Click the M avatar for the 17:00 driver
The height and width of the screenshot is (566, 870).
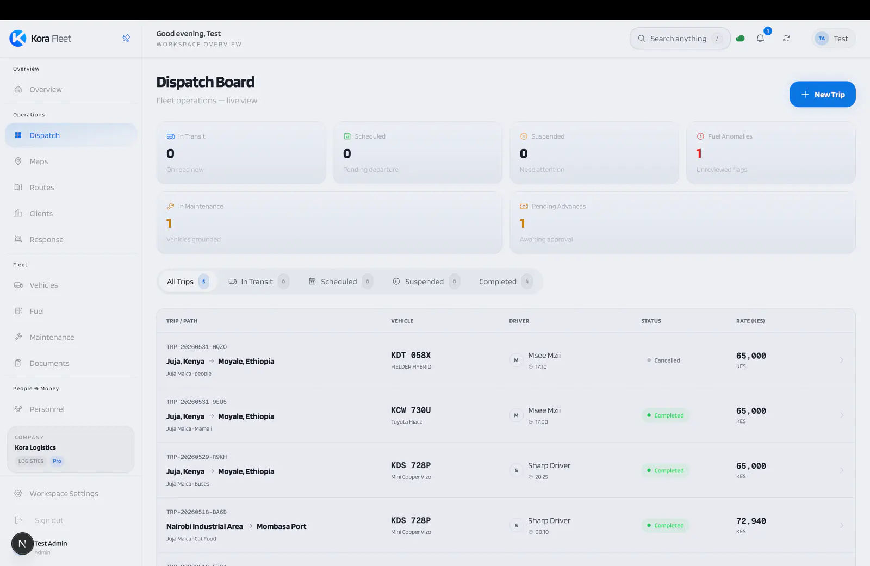click(x=516, y=415)
